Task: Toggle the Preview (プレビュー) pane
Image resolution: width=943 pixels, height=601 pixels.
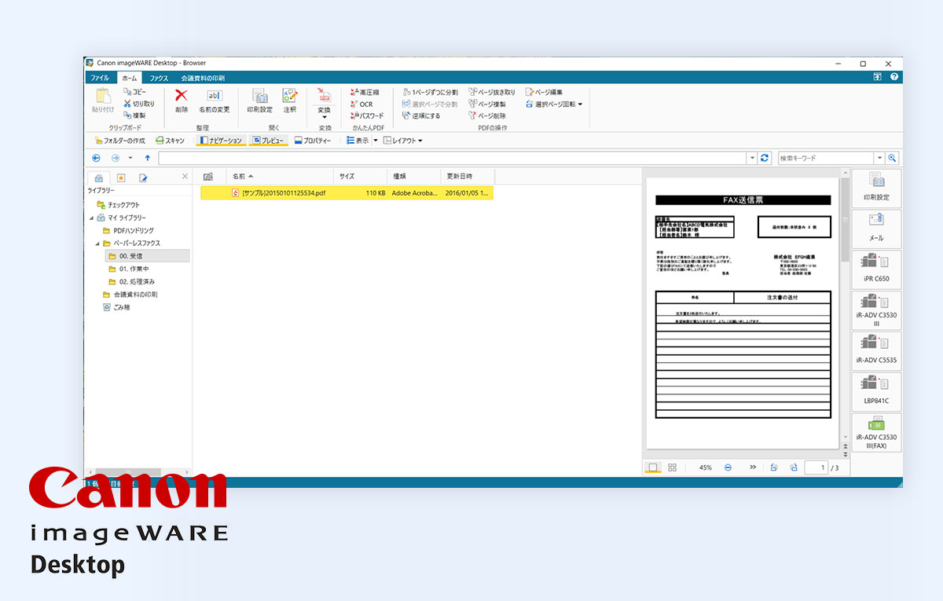Action: click(269, 141)
